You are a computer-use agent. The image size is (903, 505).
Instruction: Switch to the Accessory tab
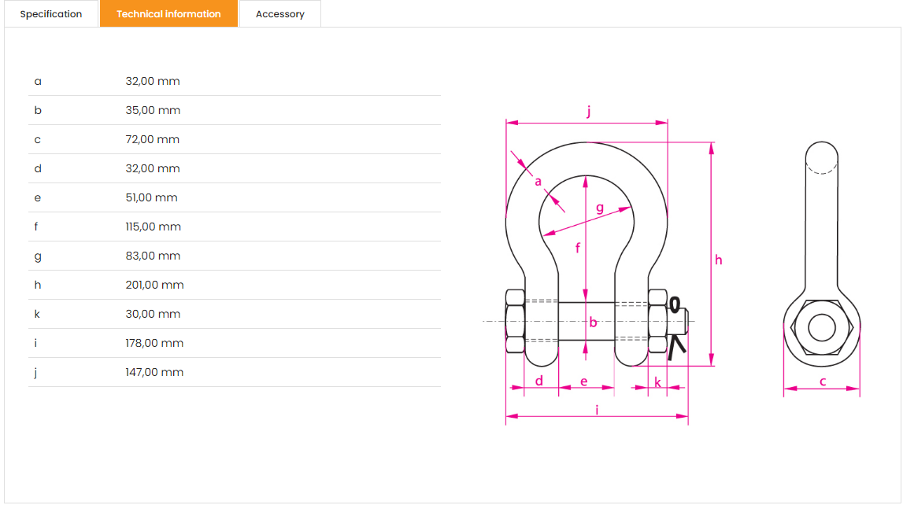(280, 14)
